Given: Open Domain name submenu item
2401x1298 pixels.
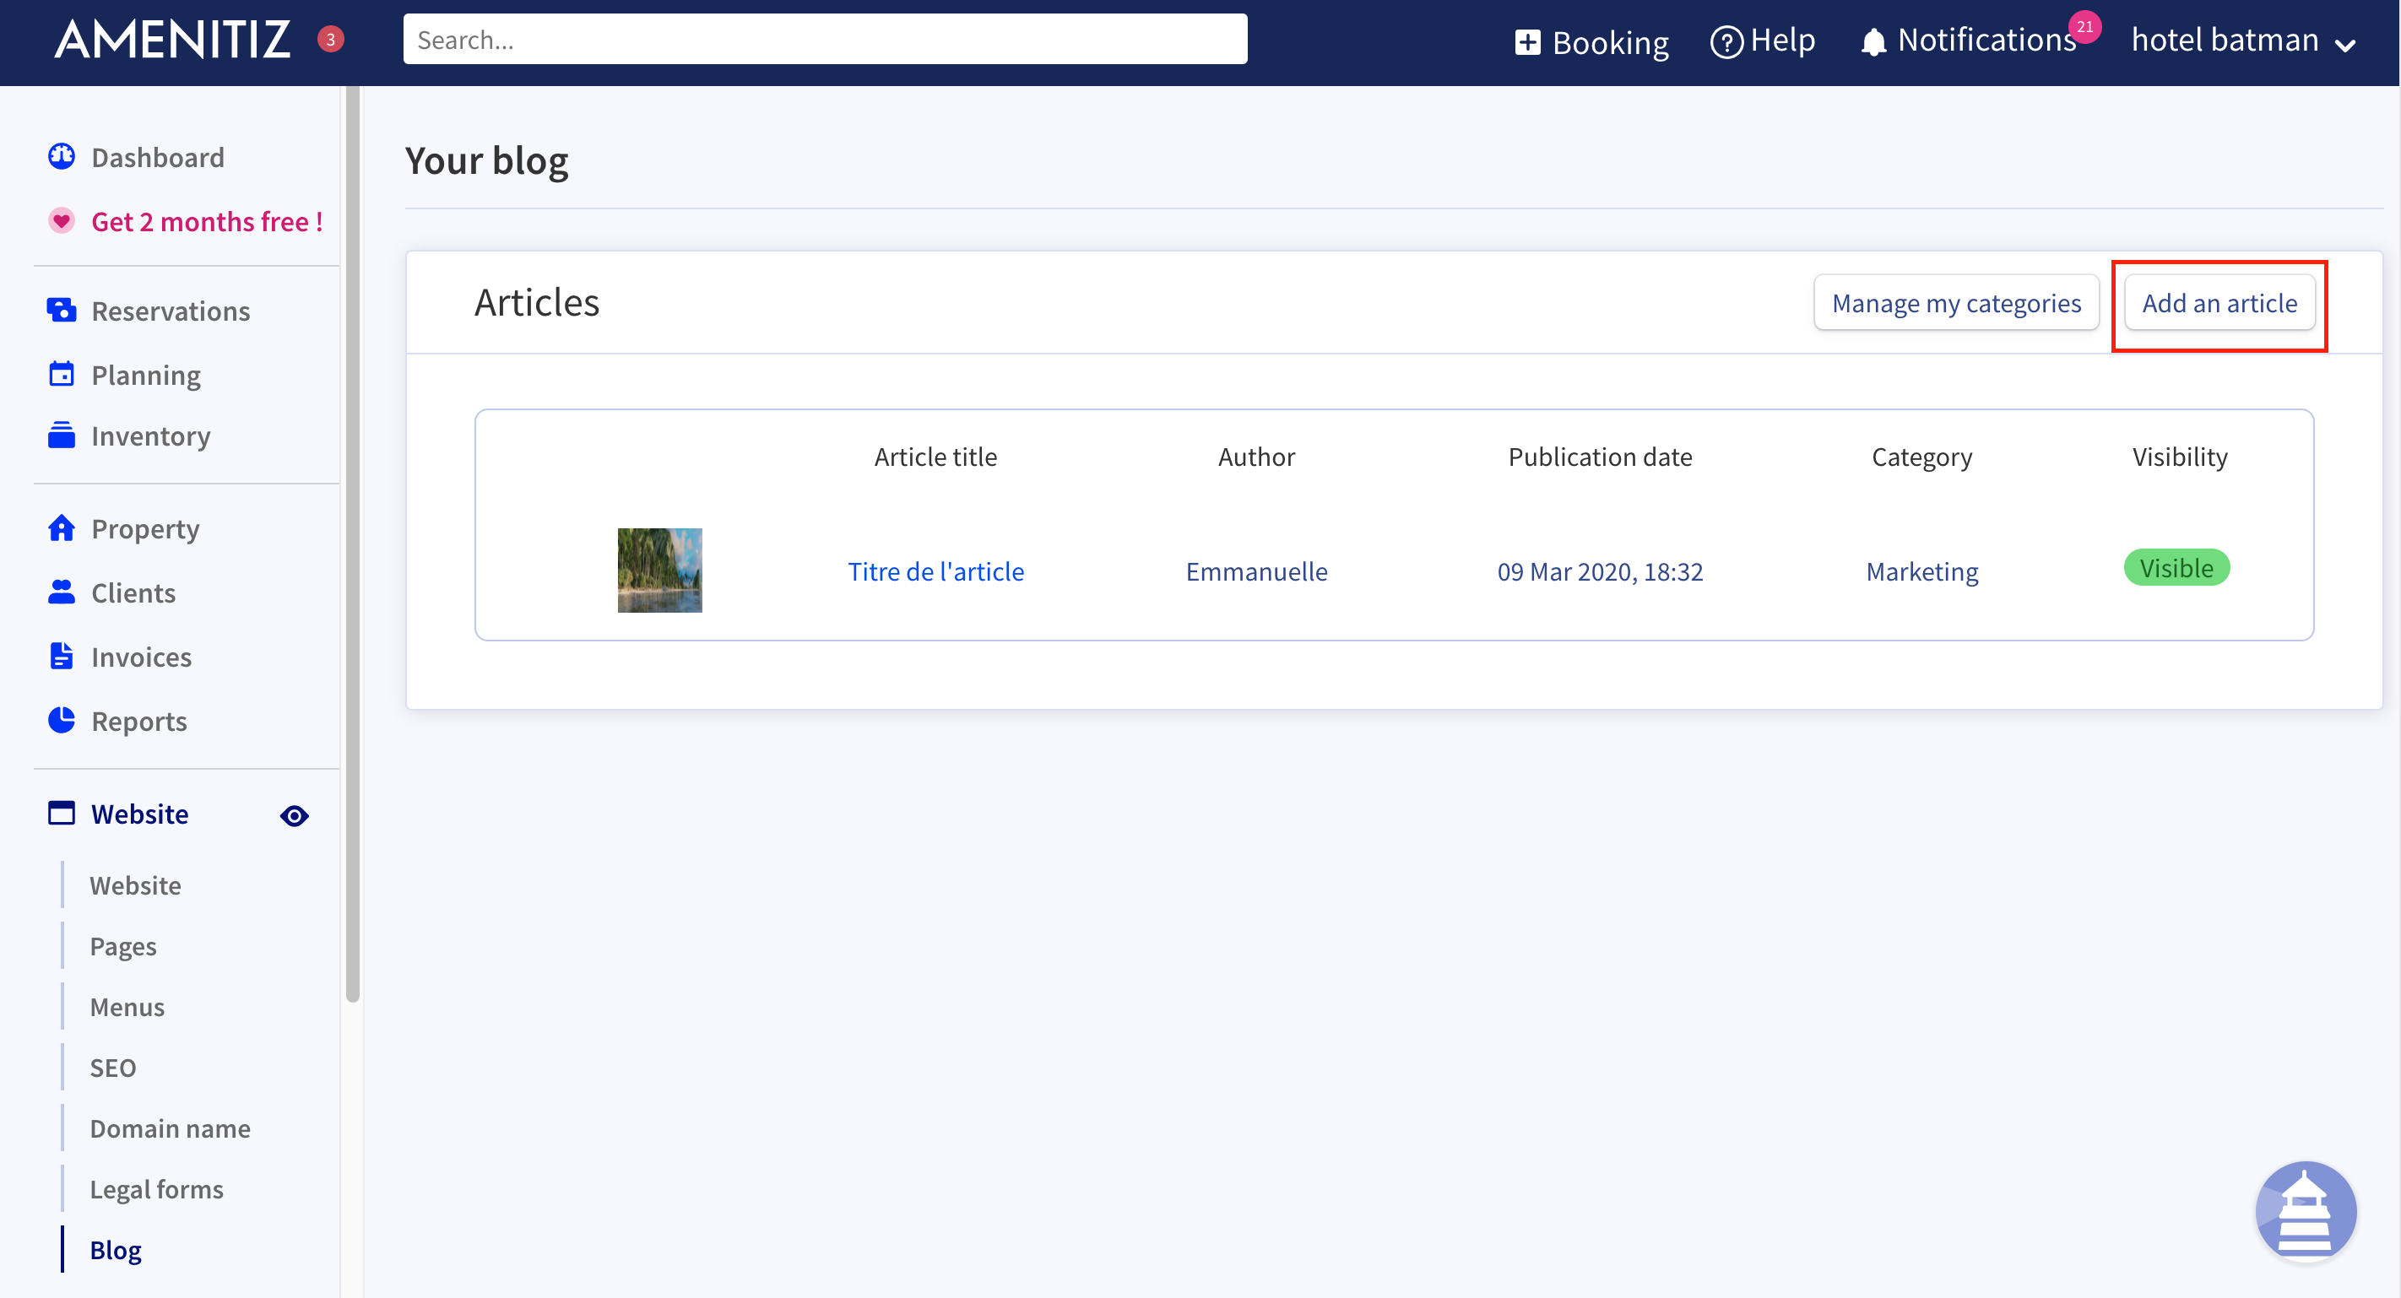Looking at the screenshot, I should click(170, 1128).
